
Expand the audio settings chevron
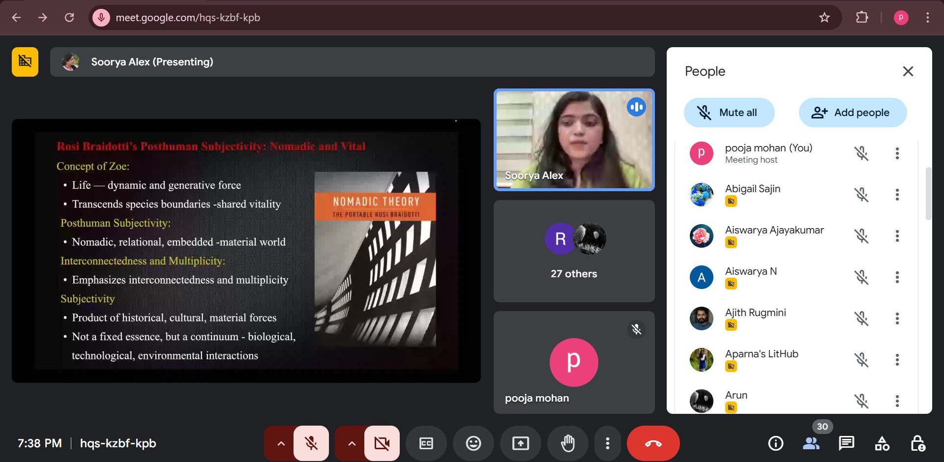coord(281,443)
